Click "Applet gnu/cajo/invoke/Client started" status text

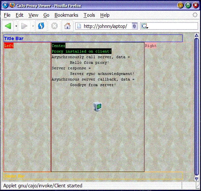coord(43,186)
